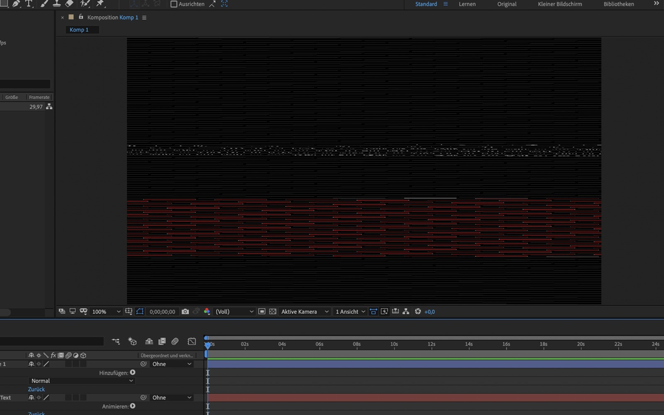Toggle the transparency grid button

(273, 311)
